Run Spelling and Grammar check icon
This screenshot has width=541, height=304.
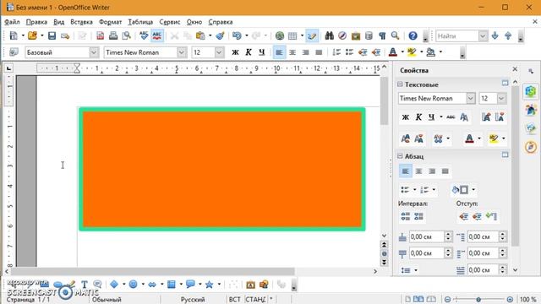[144, 35]
